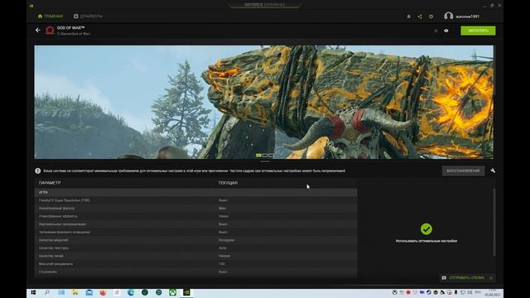Image resolution: width=530 pixels, height=298 pixels.
Task: Click the ВОССТАНОВЛЕНИЕ button
Action: click(x=463, y=171)
